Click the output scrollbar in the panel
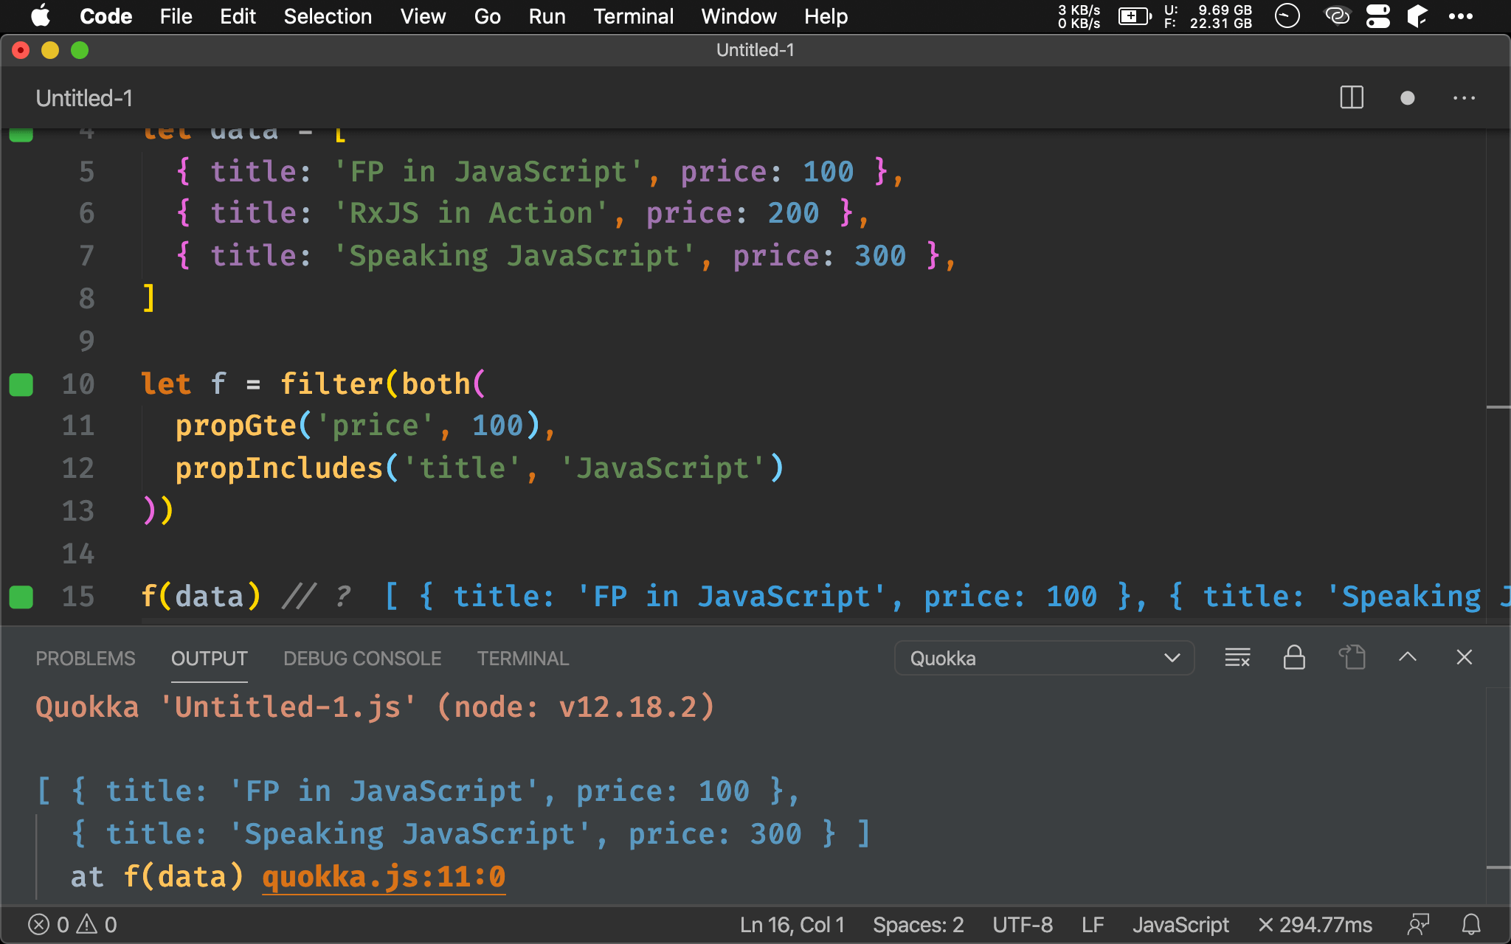The image size is (1511, 944). point(1498,796)
